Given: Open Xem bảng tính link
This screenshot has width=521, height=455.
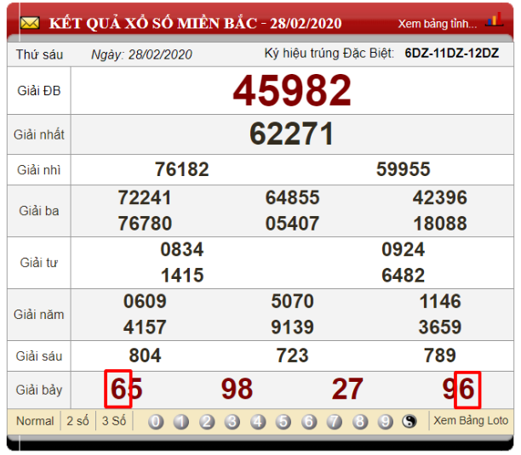Looking at the screenshot, I should point(438,23).
